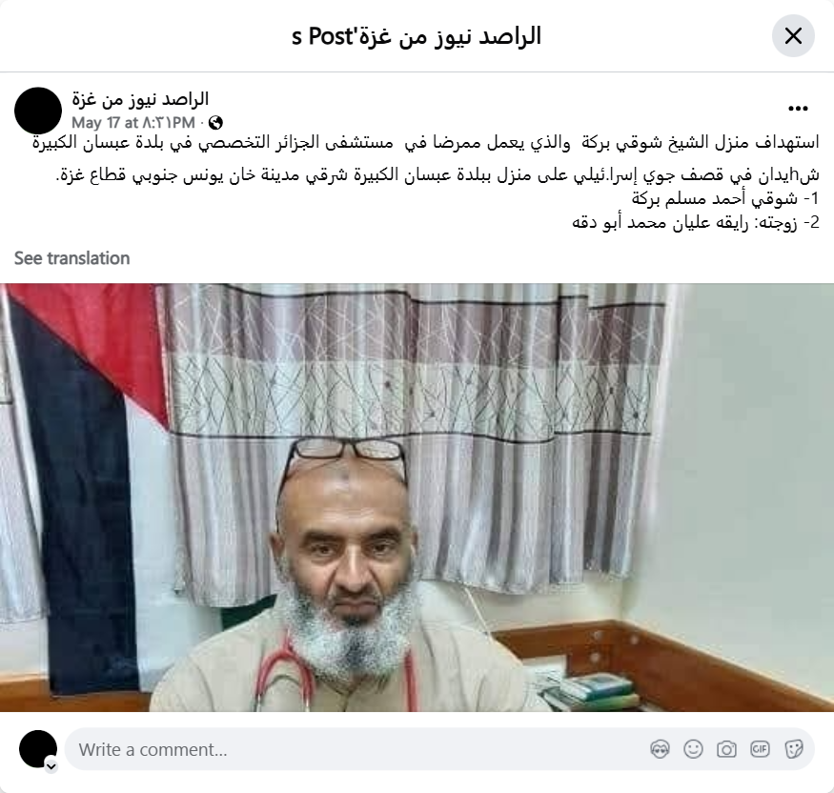Click the globe public audience icon
834x793 pixels.
point(215,123)
